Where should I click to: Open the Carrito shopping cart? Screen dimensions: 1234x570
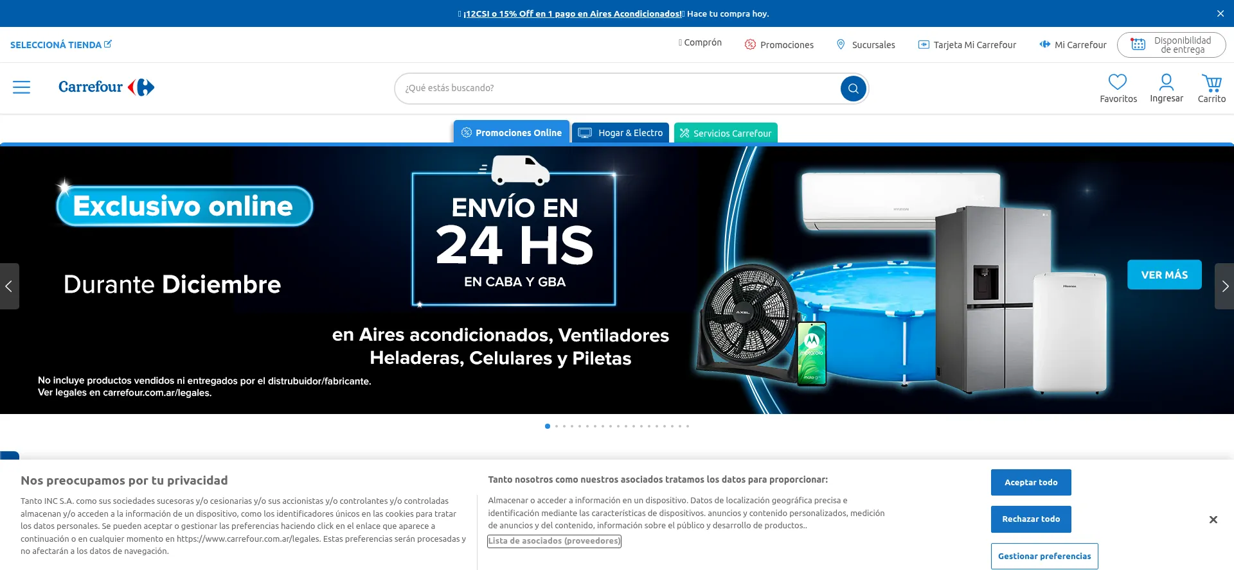click(1212, 89)
